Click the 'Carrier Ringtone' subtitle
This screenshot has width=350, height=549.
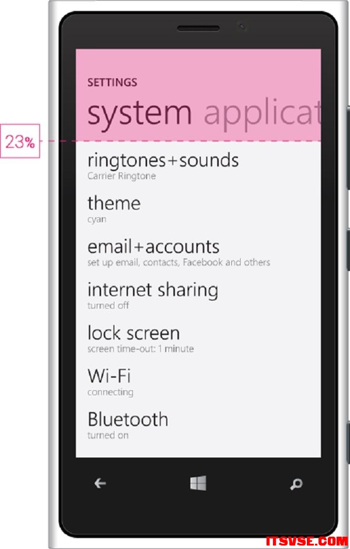121,176
